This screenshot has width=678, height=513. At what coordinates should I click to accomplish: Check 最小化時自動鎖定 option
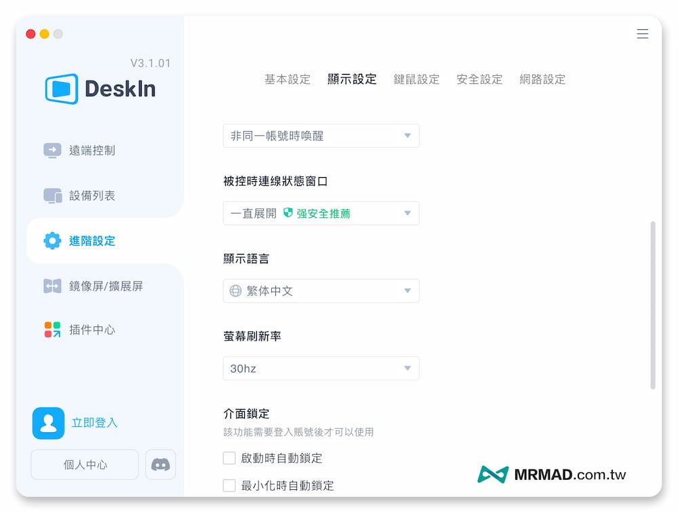tap(229, 485)
